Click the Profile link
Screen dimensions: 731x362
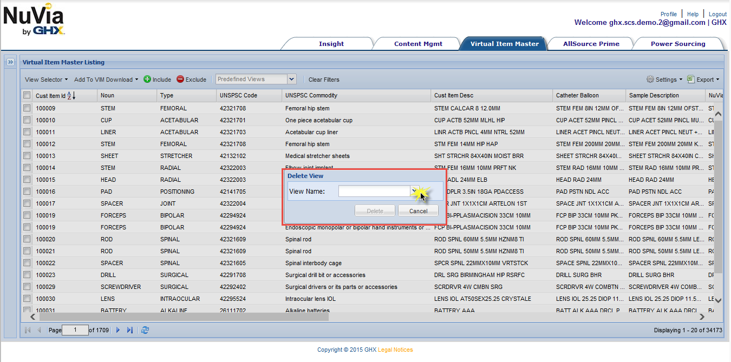[669, 14]
